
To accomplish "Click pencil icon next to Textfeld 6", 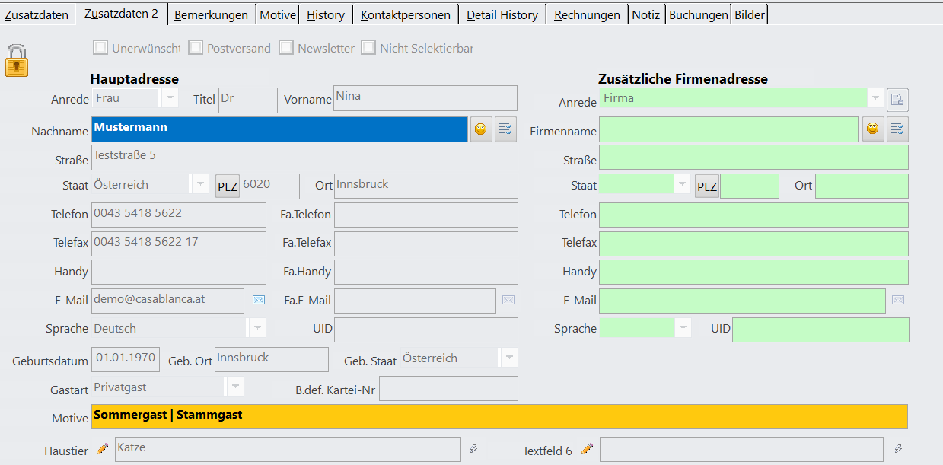I will (587, 450).
